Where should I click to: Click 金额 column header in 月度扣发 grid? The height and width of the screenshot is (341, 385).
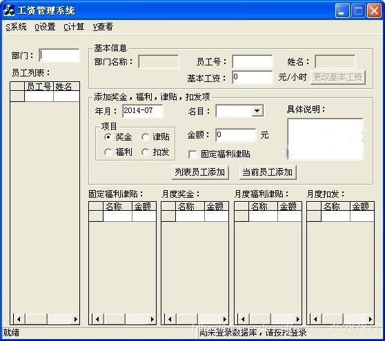[x=362, y=206]
